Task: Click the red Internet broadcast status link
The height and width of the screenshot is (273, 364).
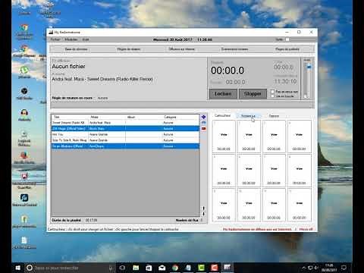Action: (257, 229)
